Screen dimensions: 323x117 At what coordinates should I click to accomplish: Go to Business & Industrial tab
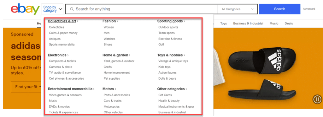point(248,23)
